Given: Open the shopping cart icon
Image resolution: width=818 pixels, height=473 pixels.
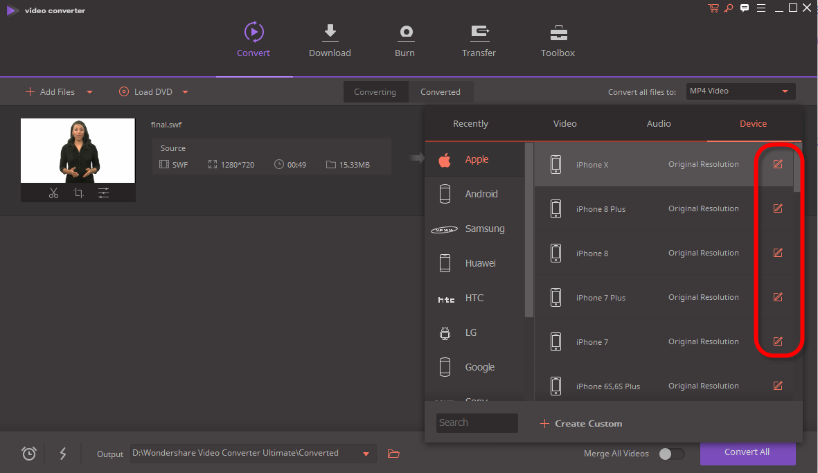Looking at the screenshot, I should coord(713,8).
